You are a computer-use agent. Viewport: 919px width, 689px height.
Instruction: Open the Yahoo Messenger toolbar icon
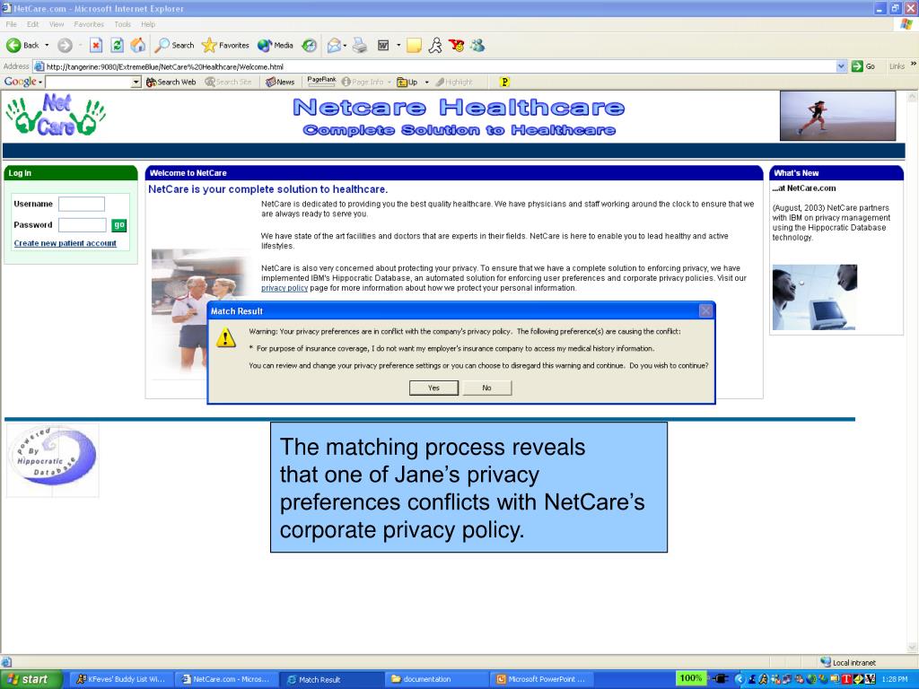pyautogui.click(x=456, y=45)
